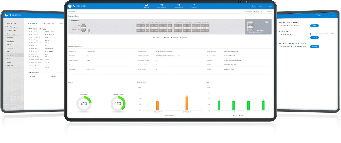This screenshot has height=143, width=341.
Task: Toggle the Temperature legend marker
Action: [x=166, y=115]
